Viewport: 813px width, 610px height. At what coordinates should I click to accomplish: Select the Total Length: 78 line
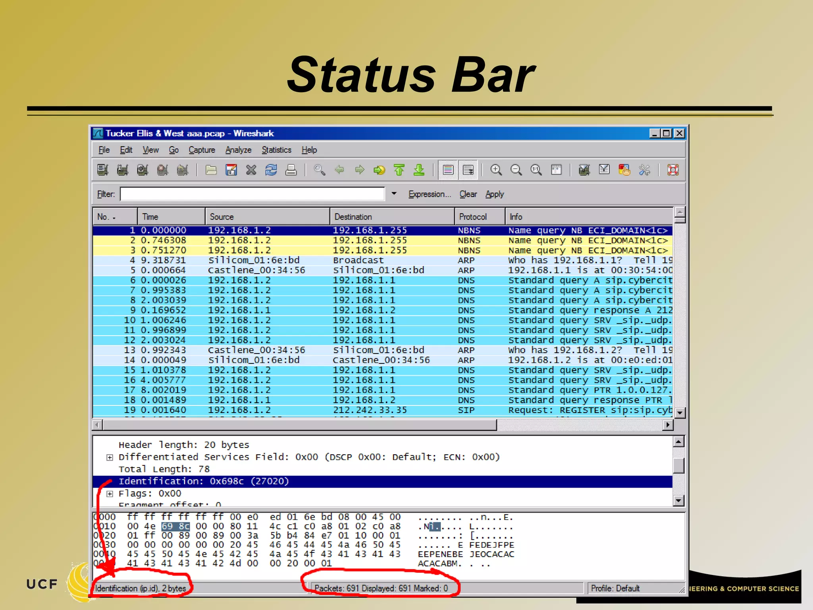pos(164,469)
